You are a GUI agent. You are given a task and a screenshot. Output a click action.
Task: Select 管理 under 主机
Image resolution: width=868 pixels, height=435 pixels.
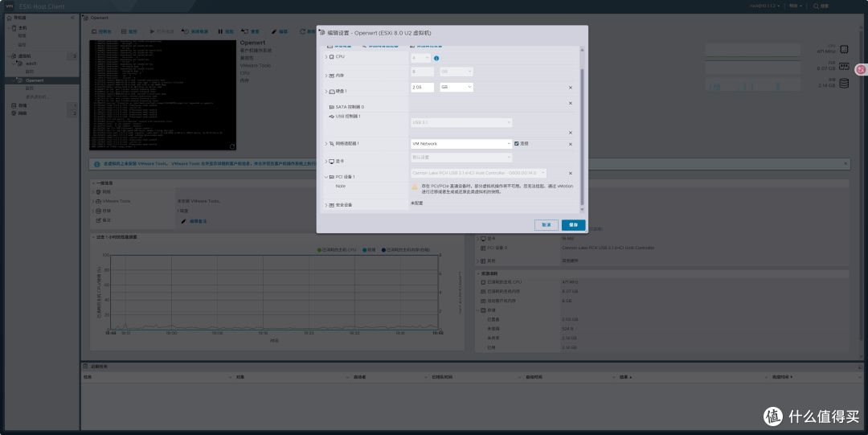click(23, 36)
